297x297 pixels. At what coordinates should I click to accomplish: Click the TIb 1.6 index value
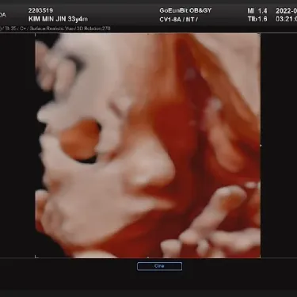pos(257,19)
